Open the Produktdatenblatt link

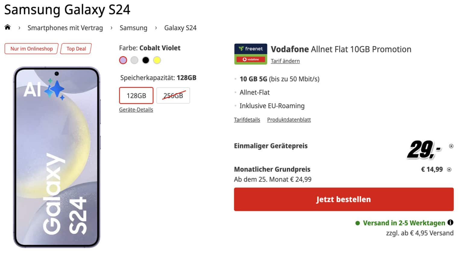pyautogui.click(x=289, y=120)
